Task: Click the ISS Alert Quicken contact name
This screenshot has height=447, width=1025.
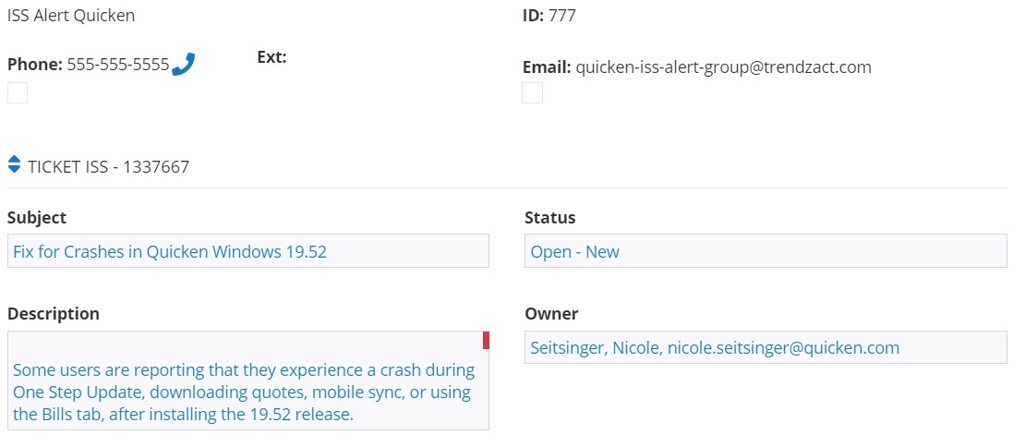Action: point(71,15)
